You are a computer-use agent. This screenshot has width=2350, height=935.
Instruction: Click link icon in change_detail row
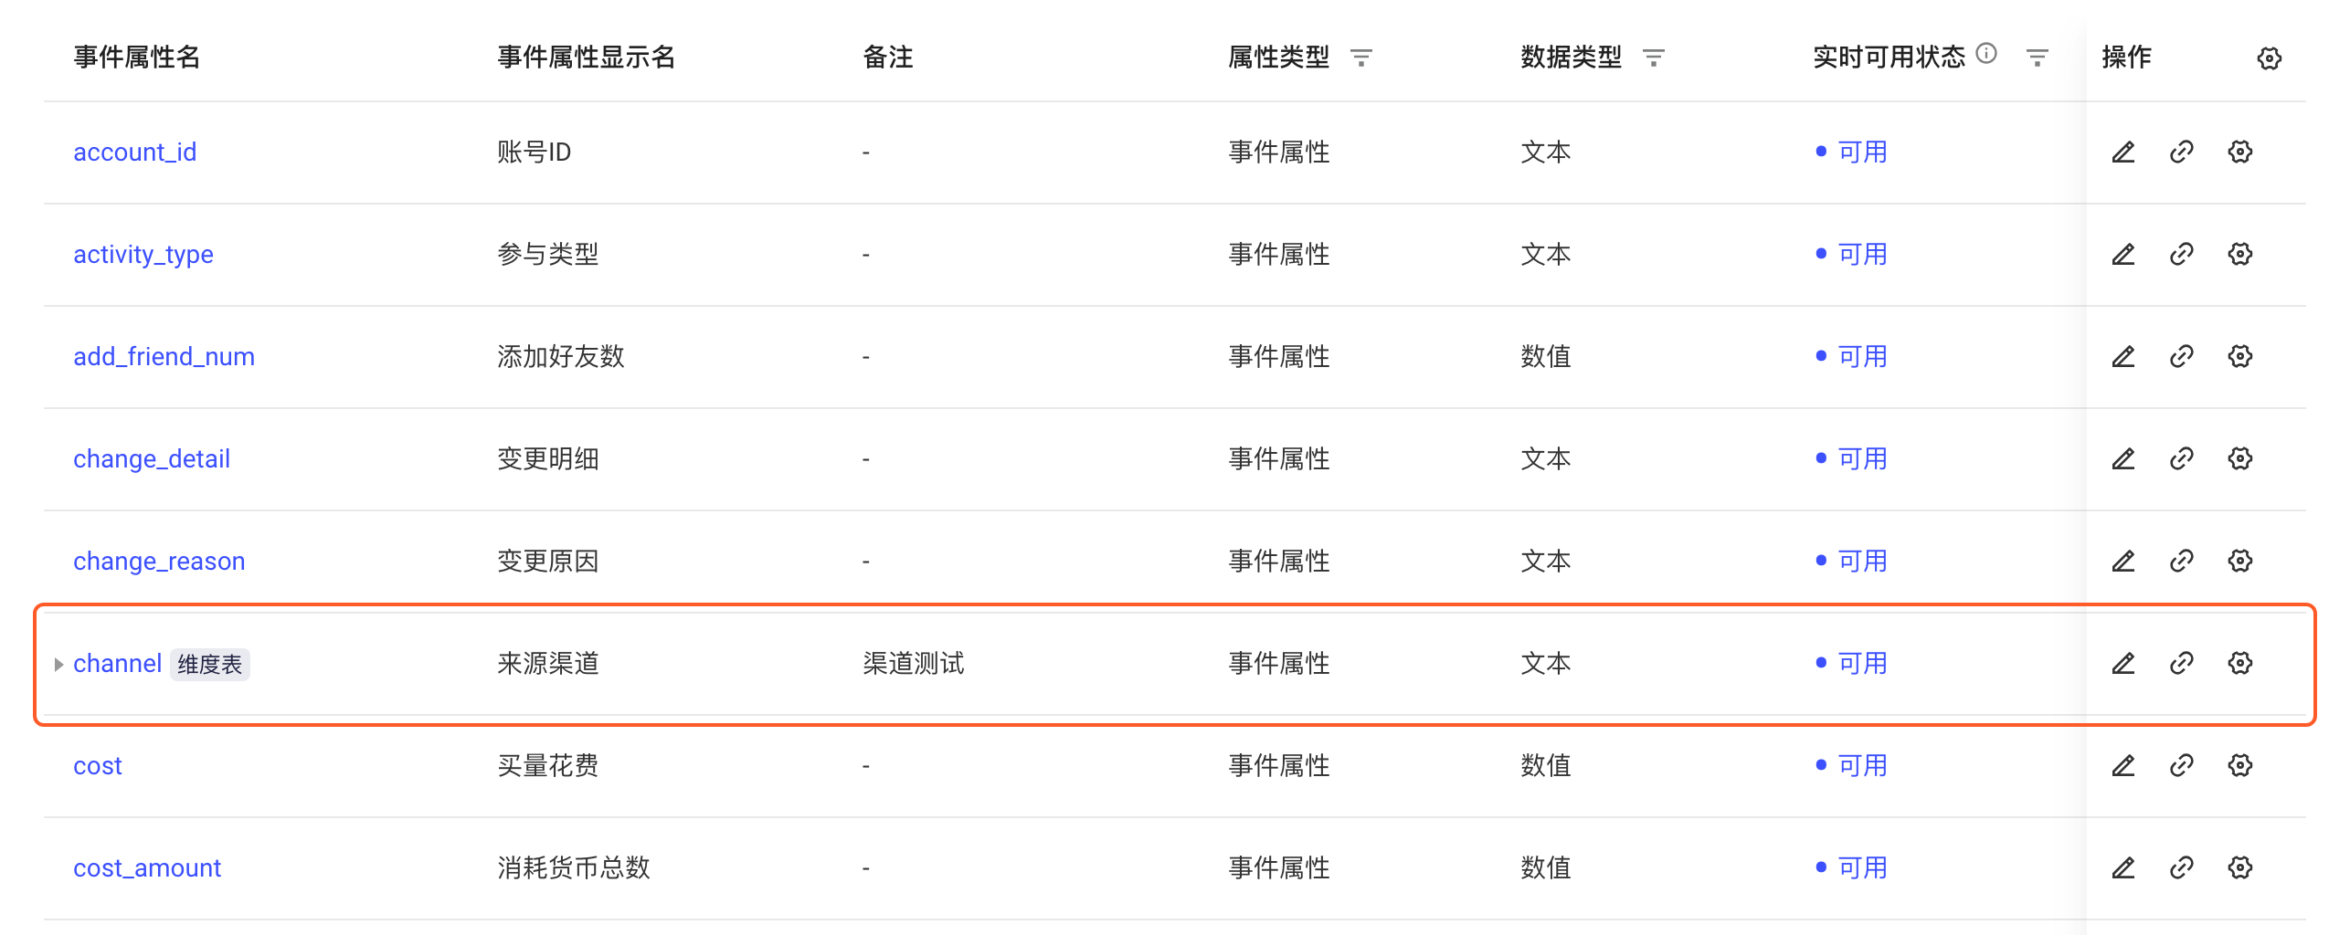2182,458
